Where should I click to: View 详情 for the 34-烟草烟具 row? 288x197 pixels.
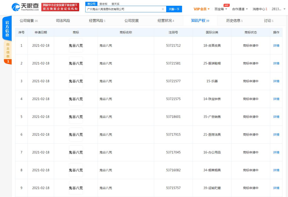[276, 170]
